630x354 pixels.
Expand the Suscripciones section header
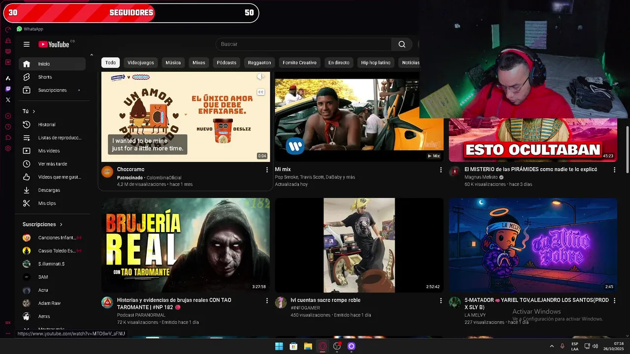pos(43,224)
